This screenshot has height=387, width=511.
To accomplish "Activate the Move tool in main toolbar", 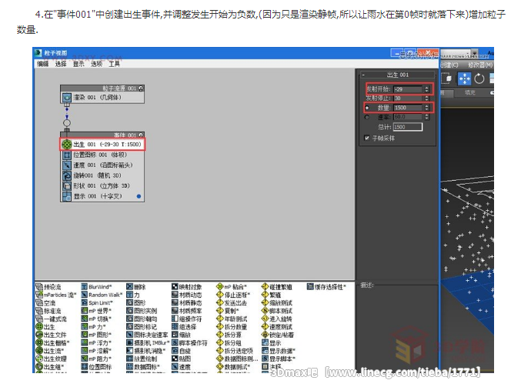I will click(464, 78).
